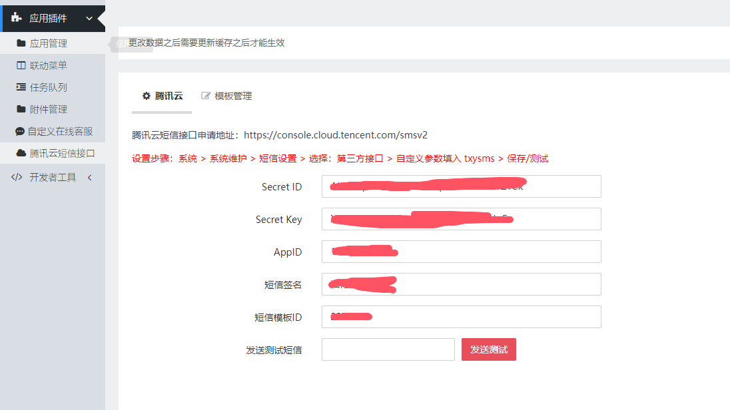Viewport: 730px width, 410px height.
Task: Click the Secret ID label
Action: 282,186
